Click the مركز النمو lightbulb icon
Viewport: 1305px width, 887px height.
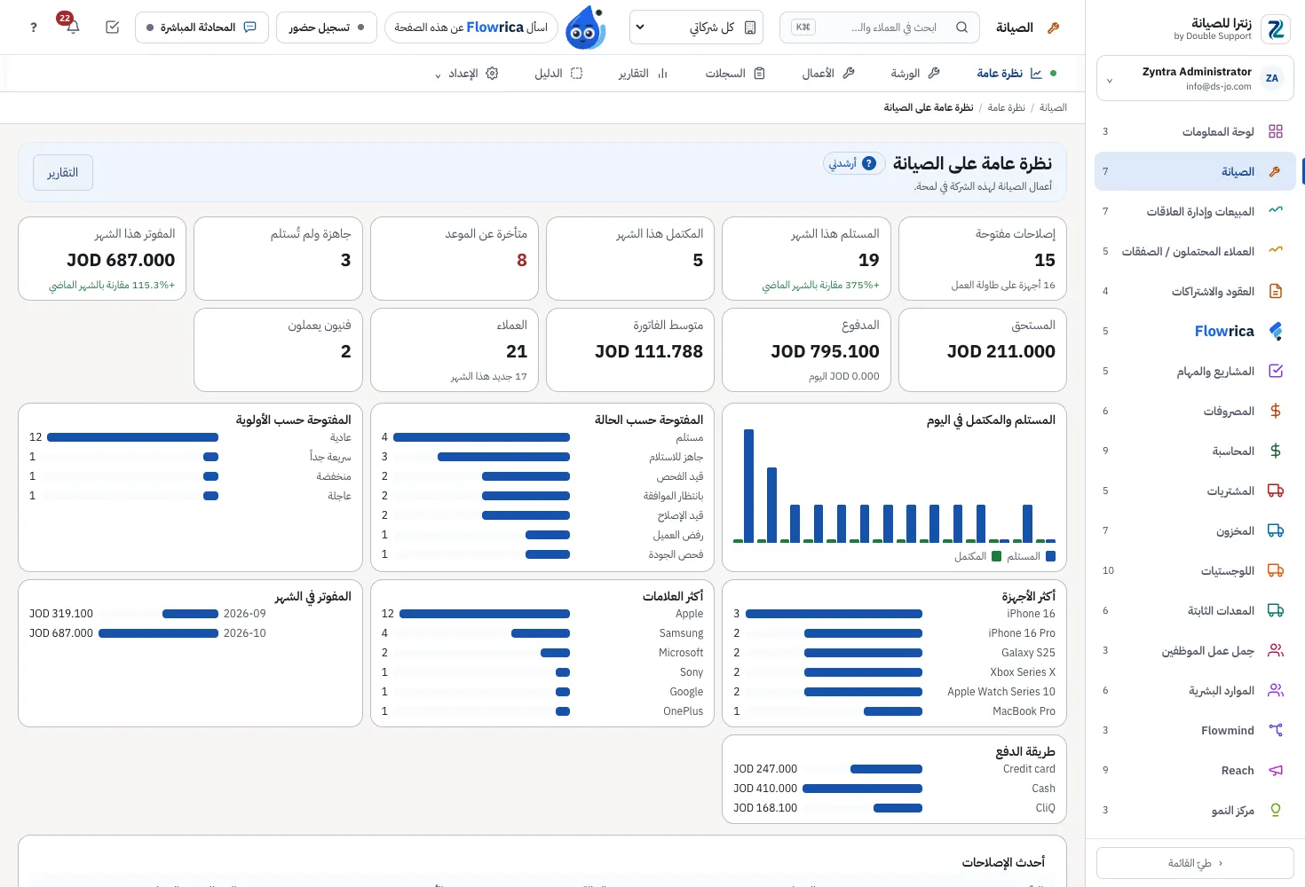1276,810
